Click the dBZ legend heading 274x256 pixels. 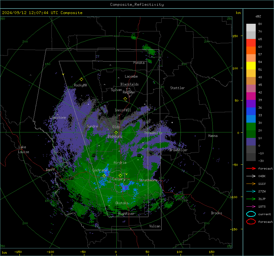pyautogui.click(x=258, y=16)
